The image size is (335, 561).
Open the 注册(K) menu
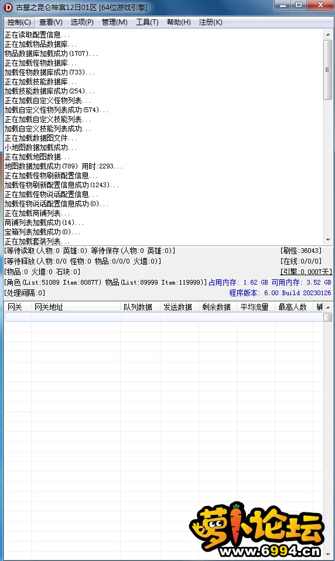[211, 22]
